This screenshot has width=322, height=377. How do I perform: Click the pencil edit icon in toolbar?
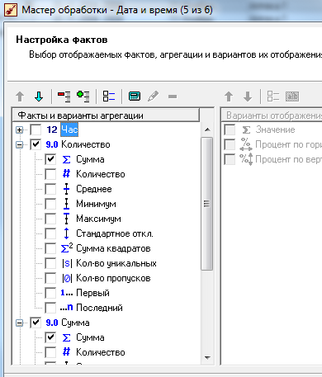pyautogui.click(x=154, y=97)
